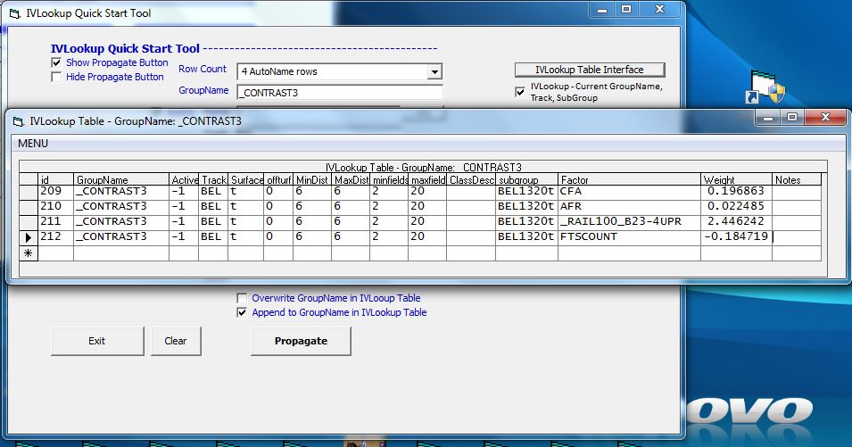Click the Factor cell FTSCOUNT

tap(629, 237)
